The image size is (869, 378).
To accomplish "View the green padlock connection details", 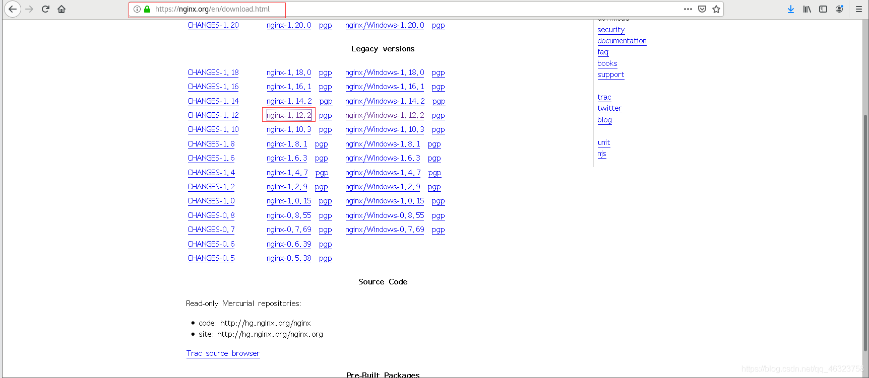I will point(147,9).
